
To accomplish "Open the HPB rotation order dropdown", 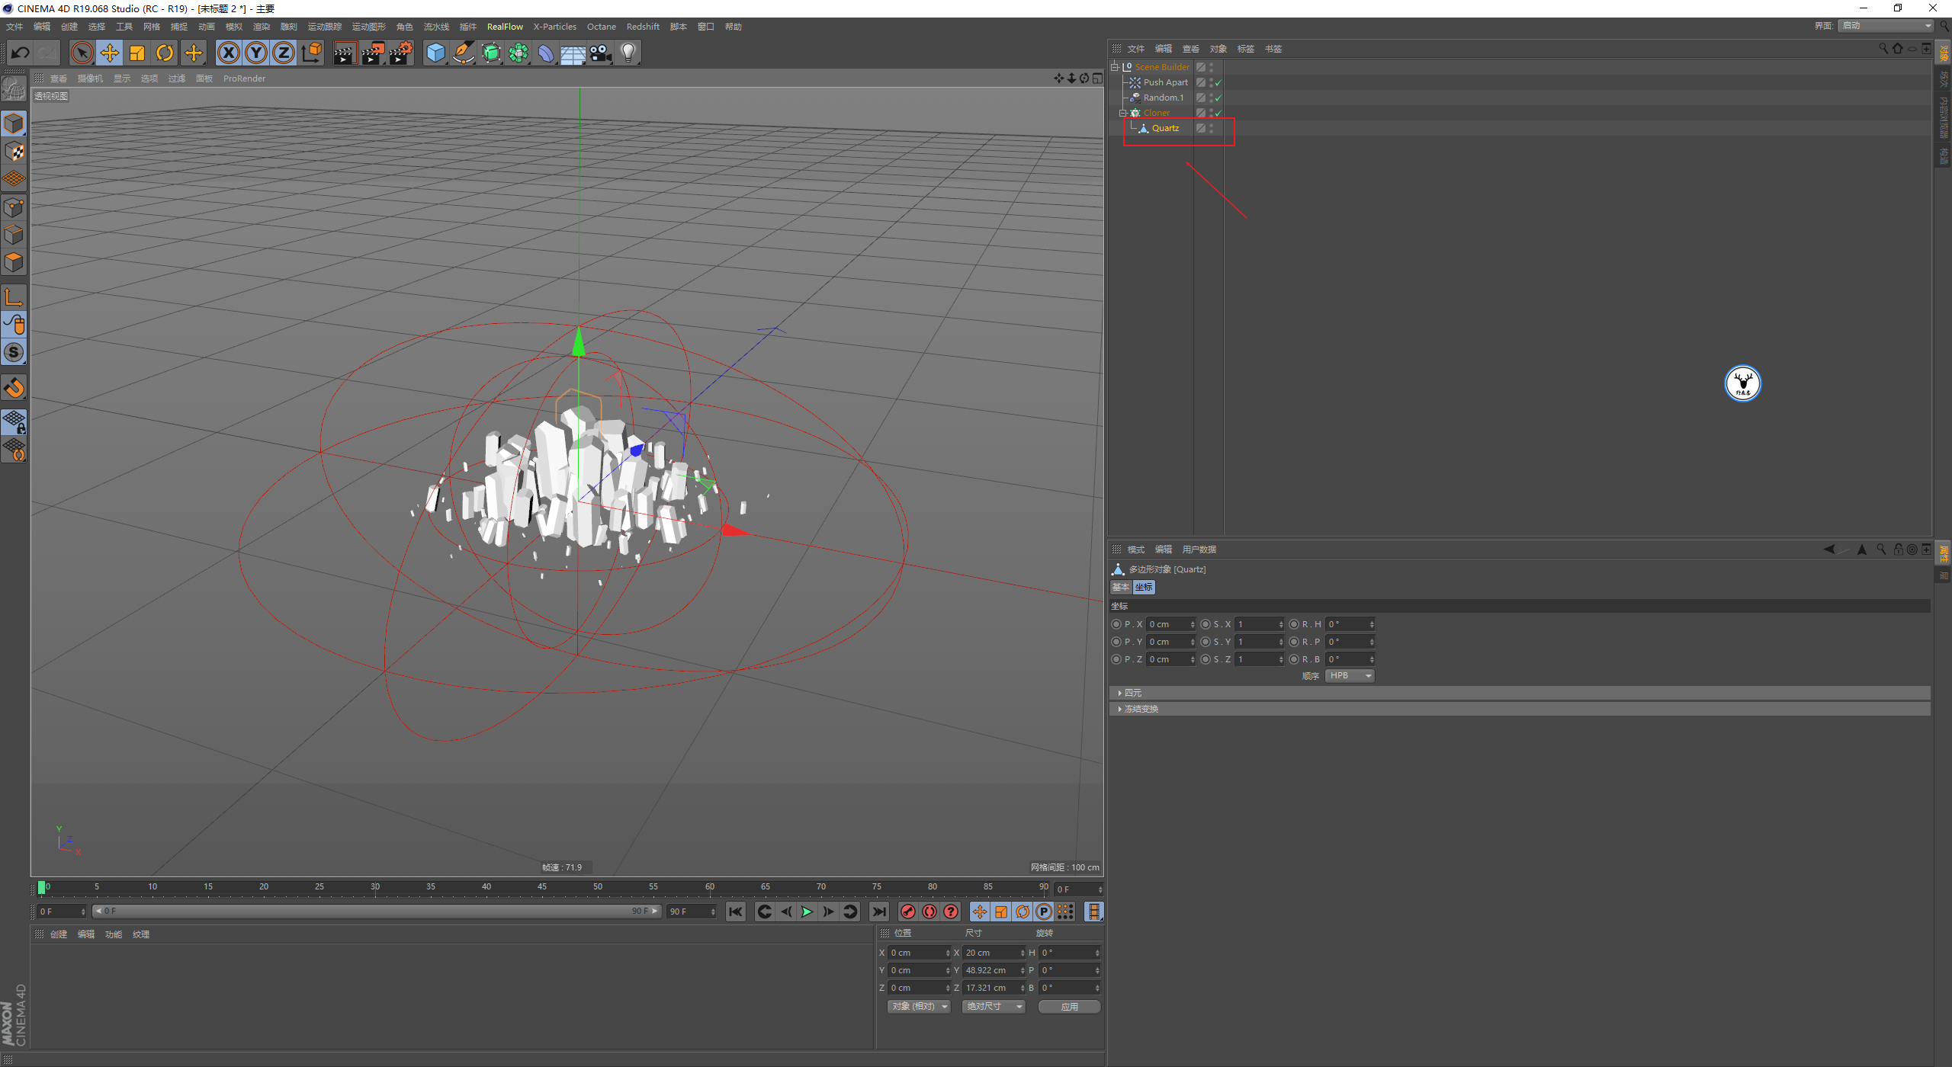I will [1349, 676].
